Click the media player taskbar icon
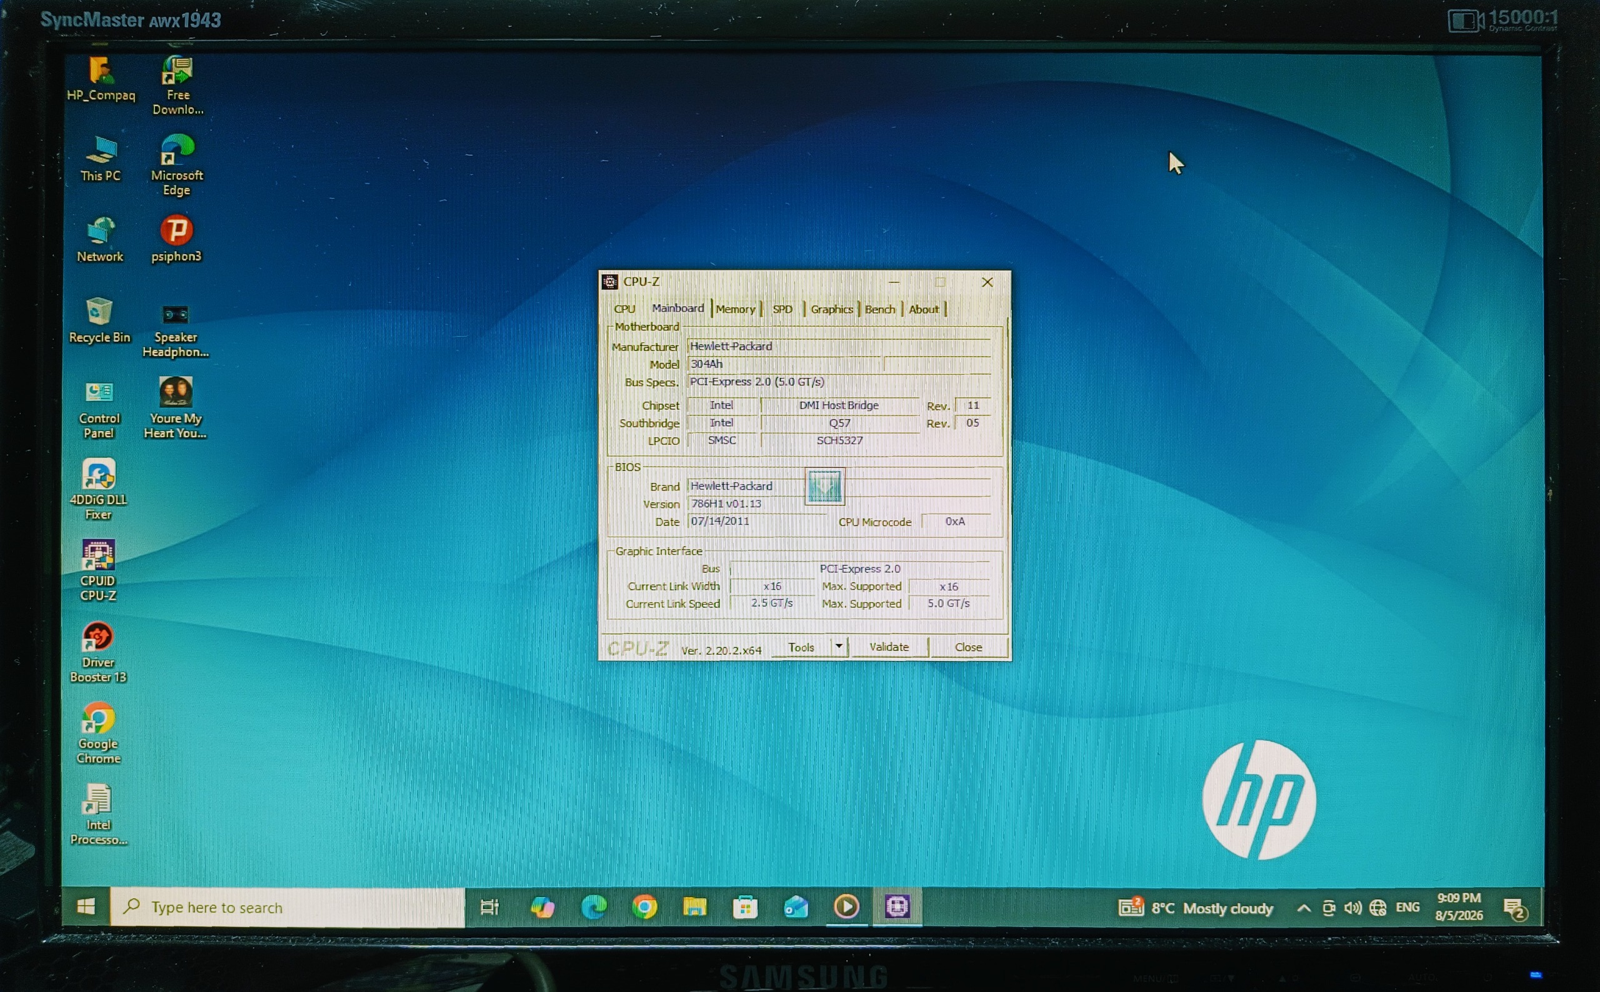This screenshot has height=992, width=1600. tap(846, 906)
